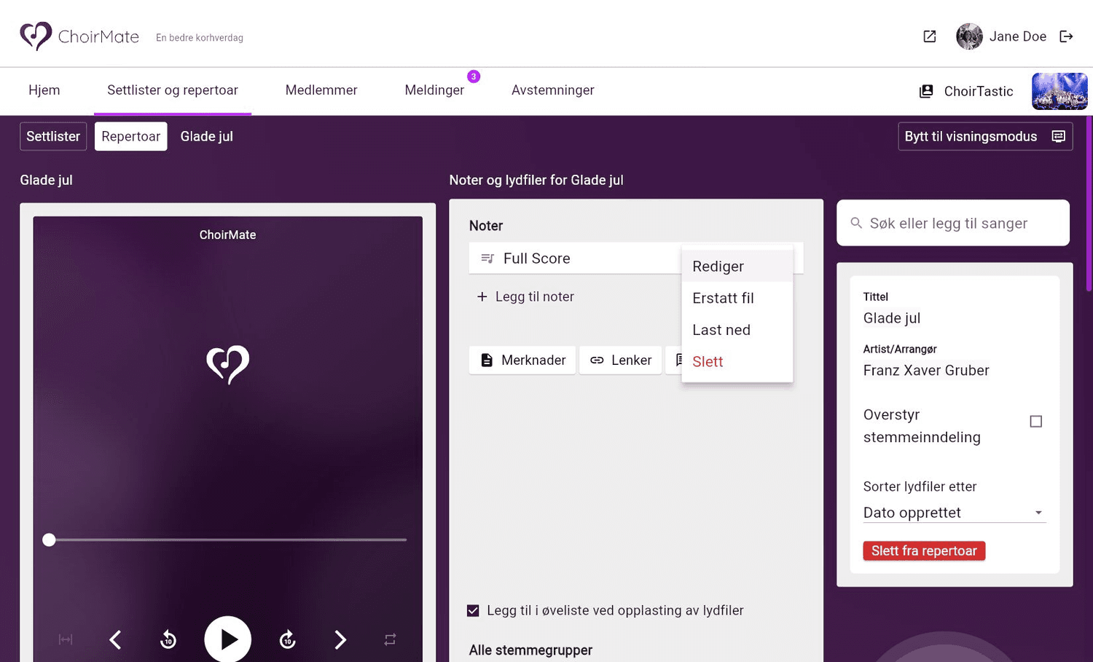Screen dimensions: 1093x662
Task: Enable Overstyr stemmeinndeling checkbox
Action: [1036, 422]
